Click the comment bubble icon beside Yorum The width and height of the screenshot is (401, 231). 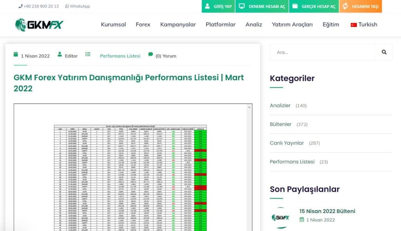click(x=150, y=54)
